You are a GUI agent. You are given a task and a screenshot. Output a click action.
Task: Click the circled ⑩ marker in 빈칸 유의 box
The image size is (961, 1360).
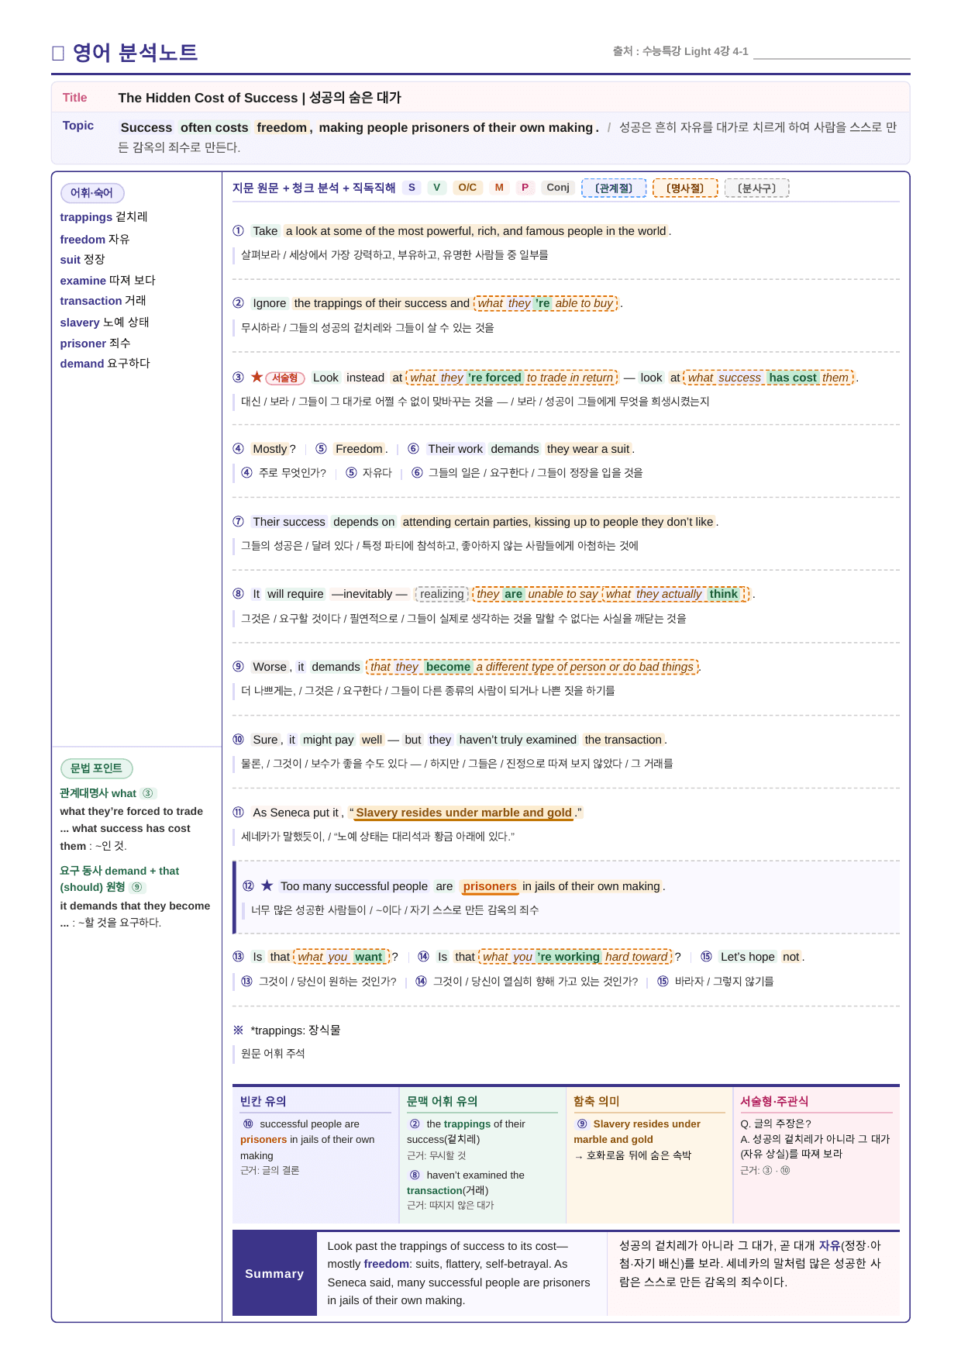pos(248,1124)
